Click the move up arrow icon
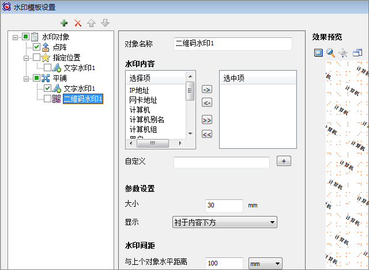The height and width of the screenshot is (270, 369). coord(91,23)
